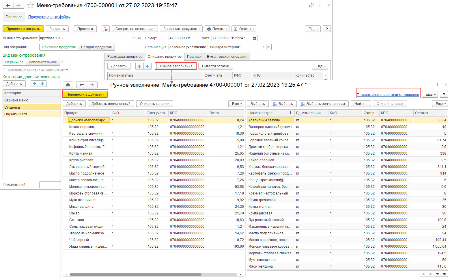Open three-dot menu in Меню-требование window header

point(320,5)
